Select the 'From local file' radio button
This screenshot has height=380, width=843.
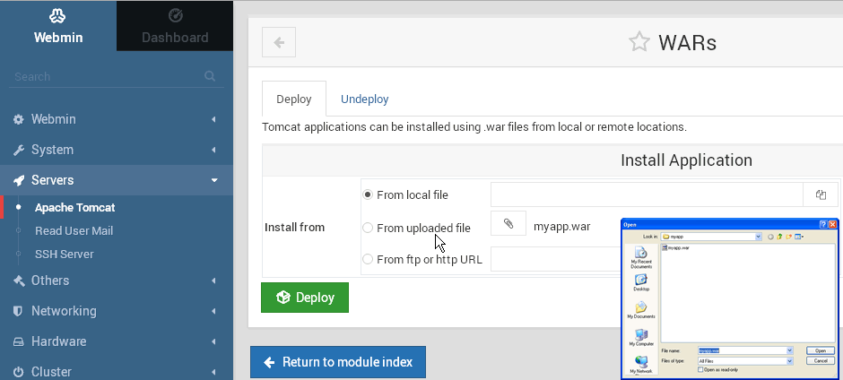point(368,195)
